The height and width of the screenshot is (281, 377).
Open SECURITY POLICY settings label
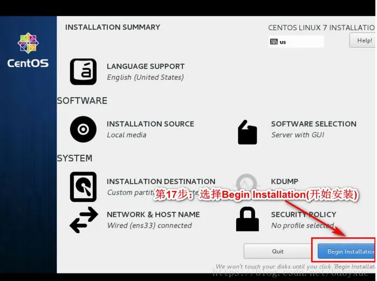[x=304, y=215]
